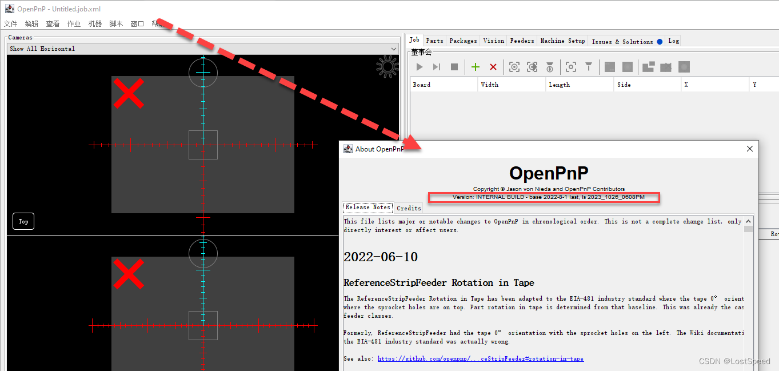Switch to the Feeders tab
779x371 pixels.
[522, 41]
